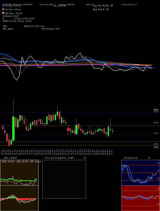Click the 'BUY Slowing @ 12%' signal text
Image resolution: width=160 pixels, height=211 pixels.
click(51, 29)
